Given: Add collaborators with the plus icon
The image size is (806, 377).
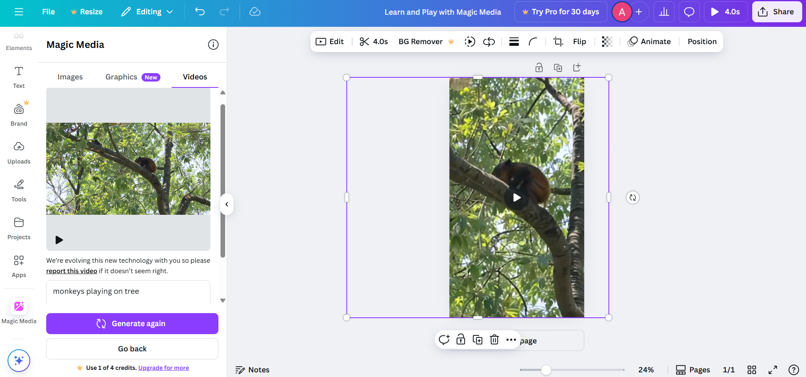Looking at the screenshot, I should coord(639,12).
